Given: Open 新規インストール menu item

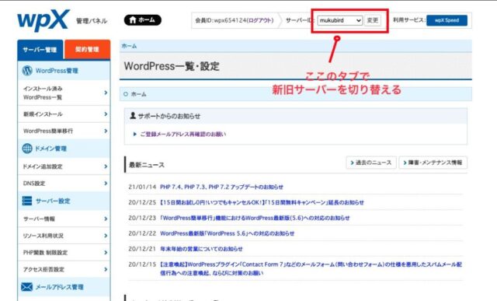Looking at the screenshot, I should (x=64, y=114).
